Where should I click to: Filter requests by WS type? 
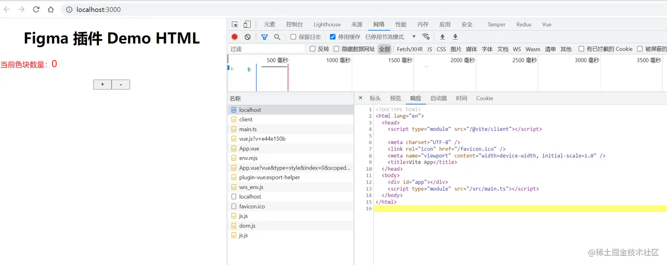point(517,49)
